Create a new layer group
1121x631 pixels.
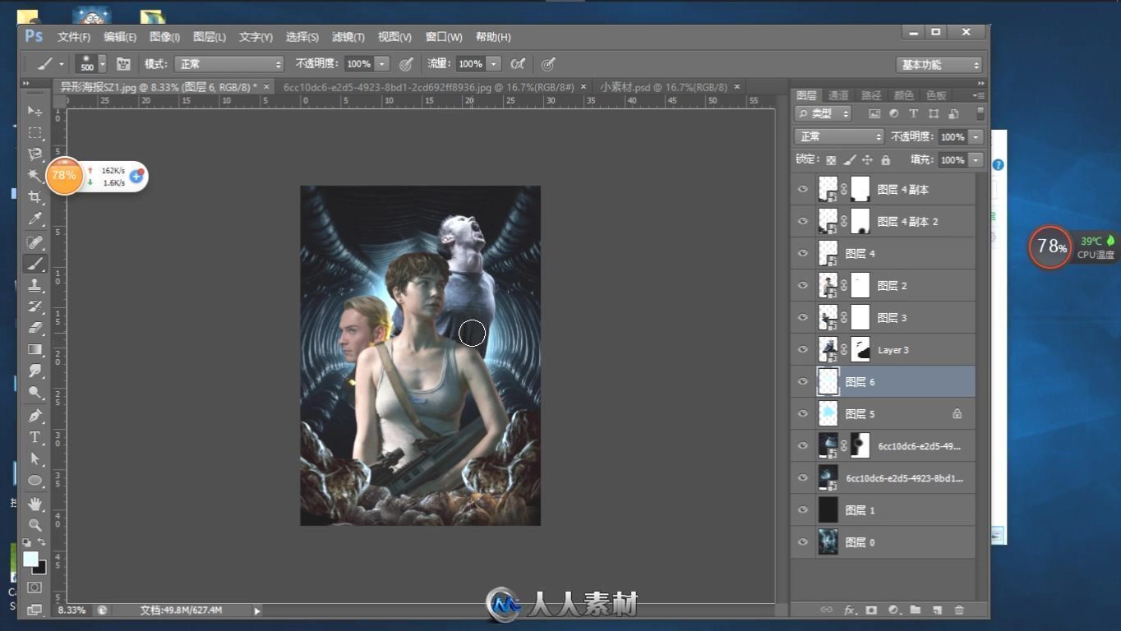(915, 610)
